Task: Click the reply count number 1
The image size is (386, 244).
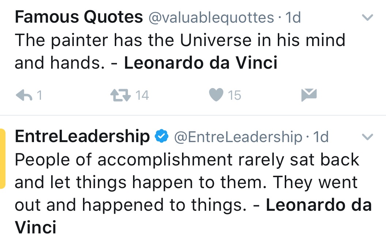Action: tap(39, 95)
